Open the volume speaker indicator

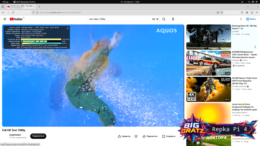point(253,2)
